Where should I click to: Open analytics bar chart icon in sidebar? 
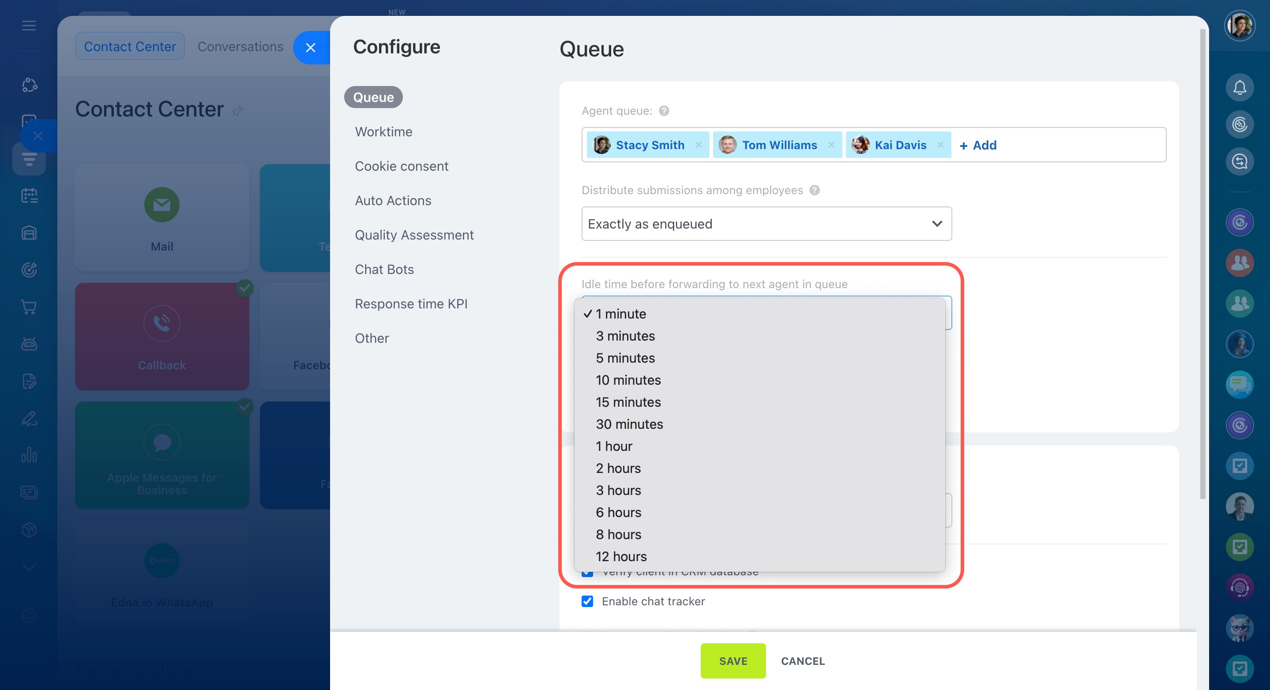29,455
